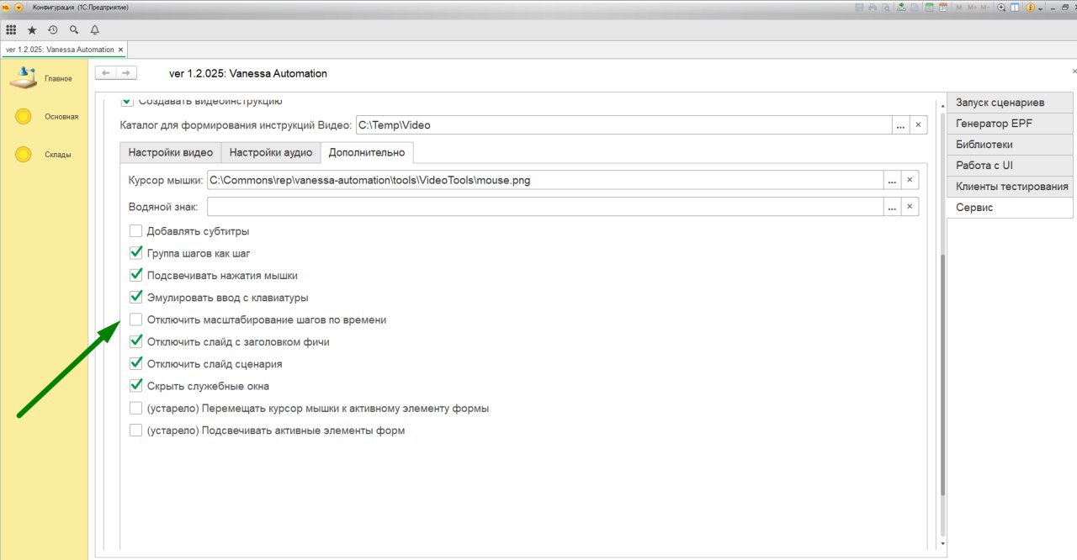Switch to Настройки аудио tab

(271, 153)
